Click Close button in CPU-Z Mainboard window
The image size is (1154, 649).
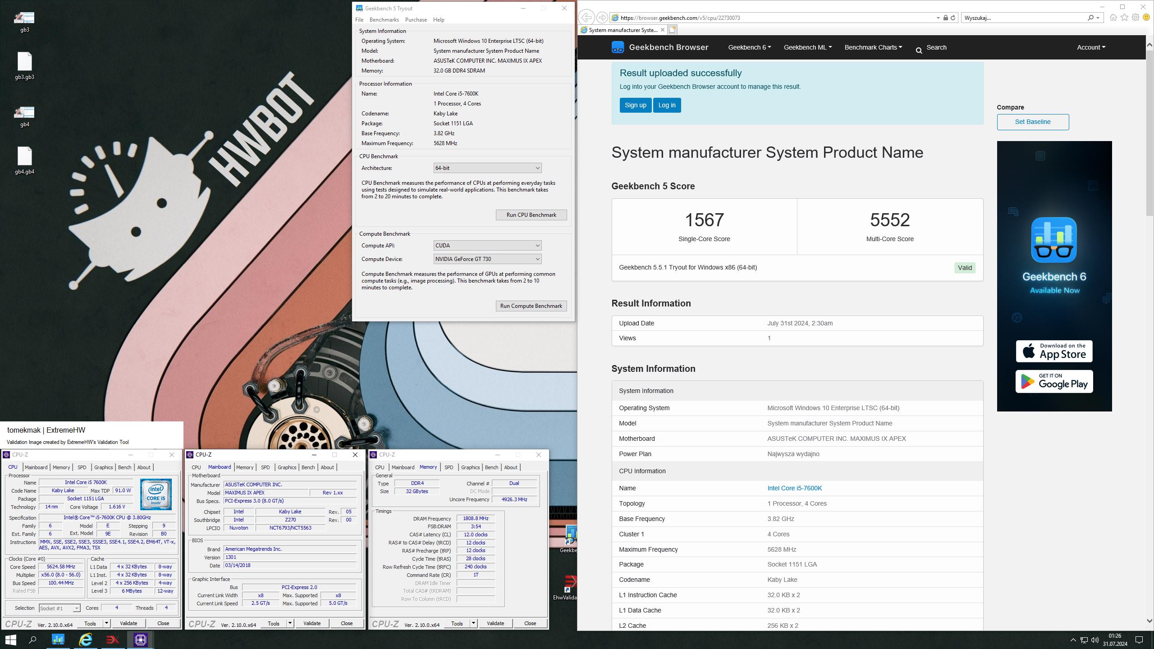[346, 623]
